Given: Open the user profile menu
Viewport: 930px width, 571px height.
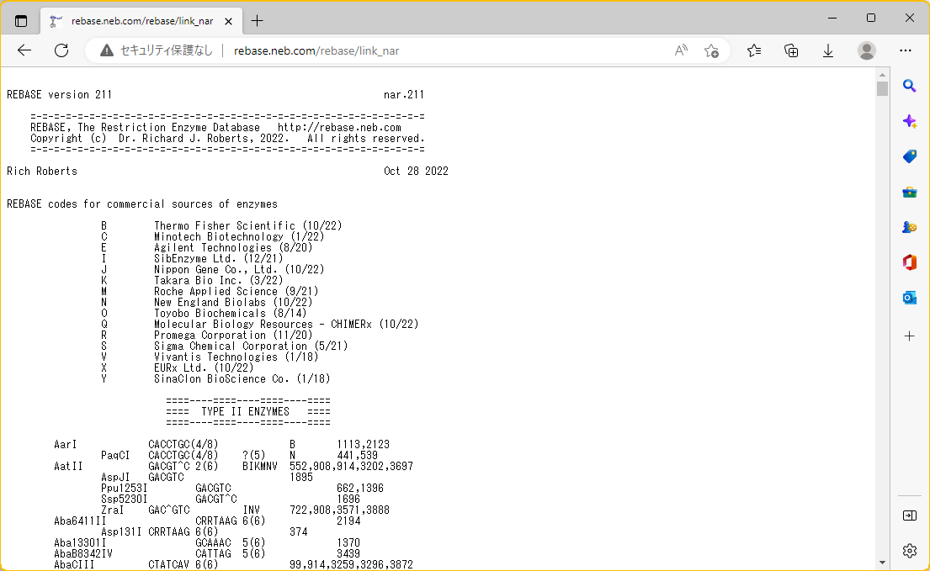Looking at the screenshot, I should tap(867, 51).
